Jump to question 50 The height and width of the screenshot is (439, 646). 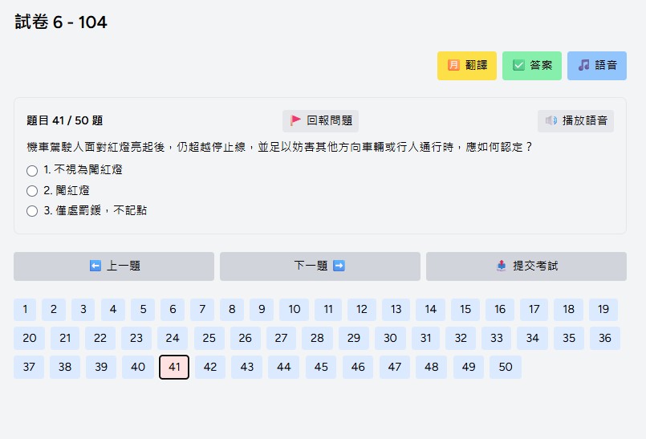(506, 367)
